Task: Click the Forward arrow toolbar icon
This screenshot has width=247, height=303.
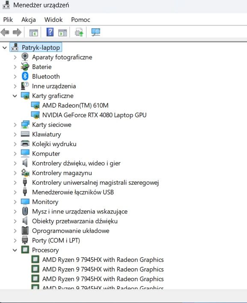Action: click(17, 32)
